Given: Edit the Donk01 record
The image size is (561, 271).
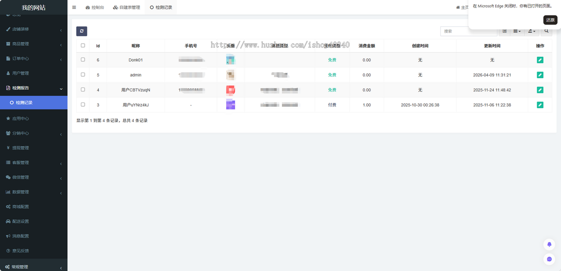Looking at the screenshot, I should (540, 60).
